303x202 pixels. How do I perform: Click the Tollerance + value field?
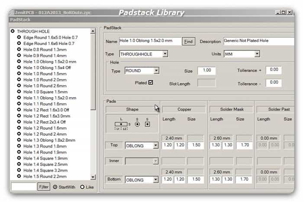(x=274, y=70)
